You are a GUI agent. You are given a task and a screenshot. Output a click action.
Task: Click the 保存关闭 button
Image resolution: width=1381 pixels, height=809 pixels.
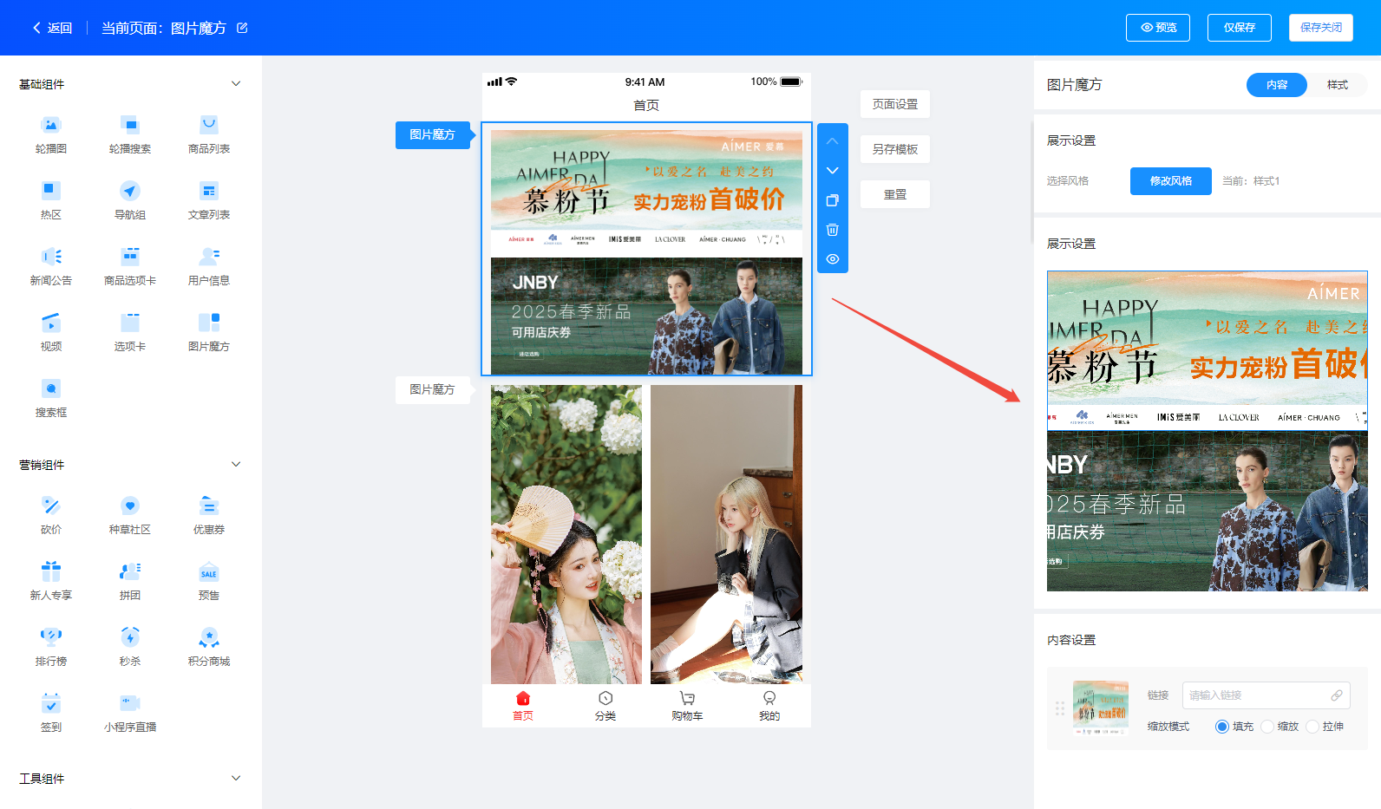pos(1320,28)
